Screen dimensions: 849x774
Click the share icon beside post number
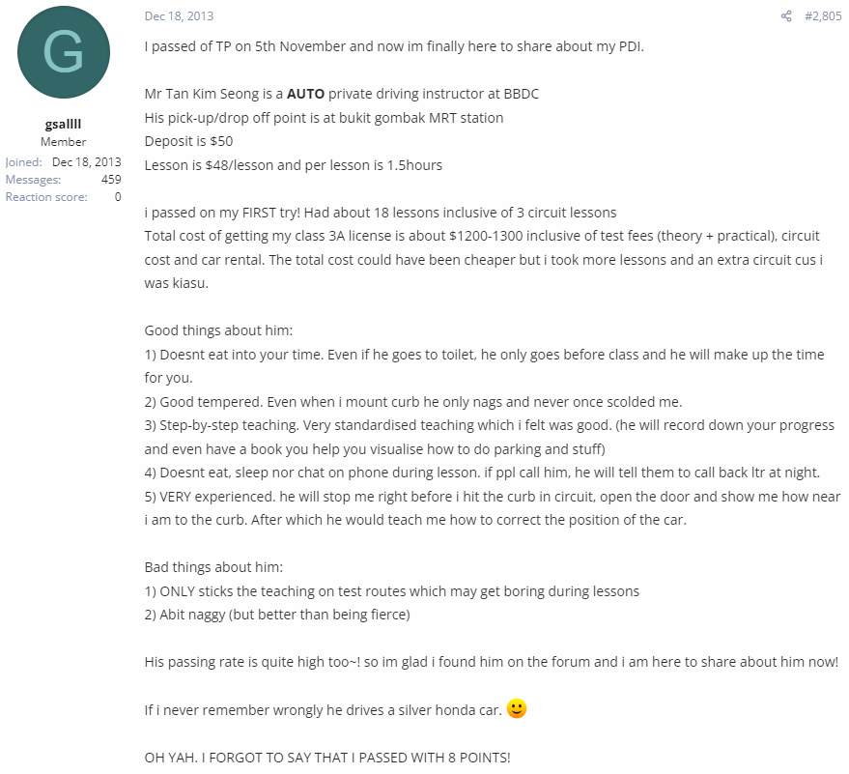click(x=785, y=16)
